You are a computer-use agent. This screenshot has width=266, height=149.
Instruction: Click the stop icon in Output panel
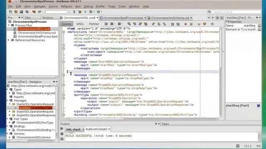click(62, 134)
